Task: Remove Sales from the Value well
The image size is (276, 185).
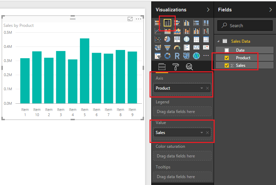Action: pyautogui.click(x=207, y=133)
